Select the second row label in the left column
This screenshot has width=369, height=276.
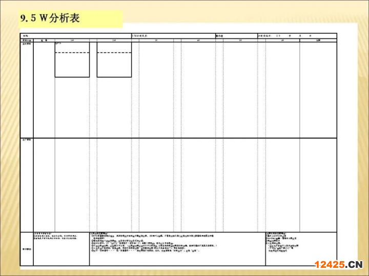27,140
